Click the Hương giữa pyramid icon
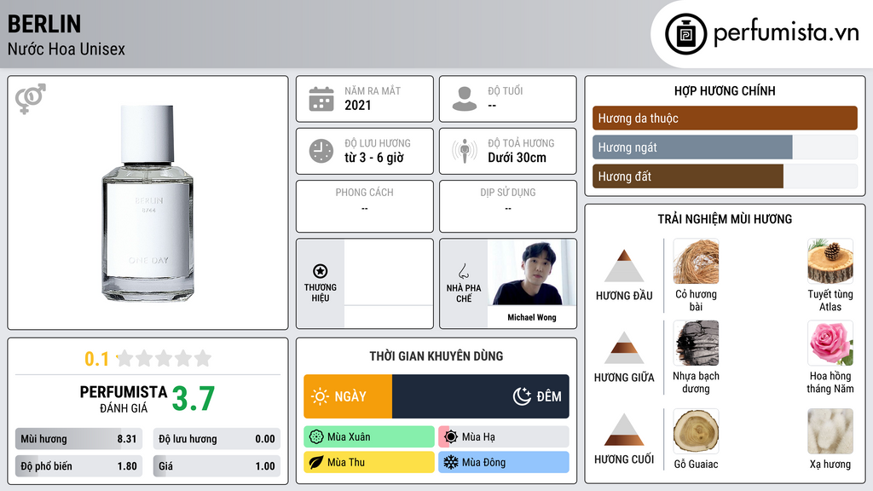873x491 pixels. [x=624, y=348]
